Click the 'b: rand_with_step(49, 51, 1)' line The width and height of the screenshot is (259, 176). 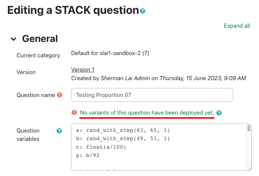123,139
